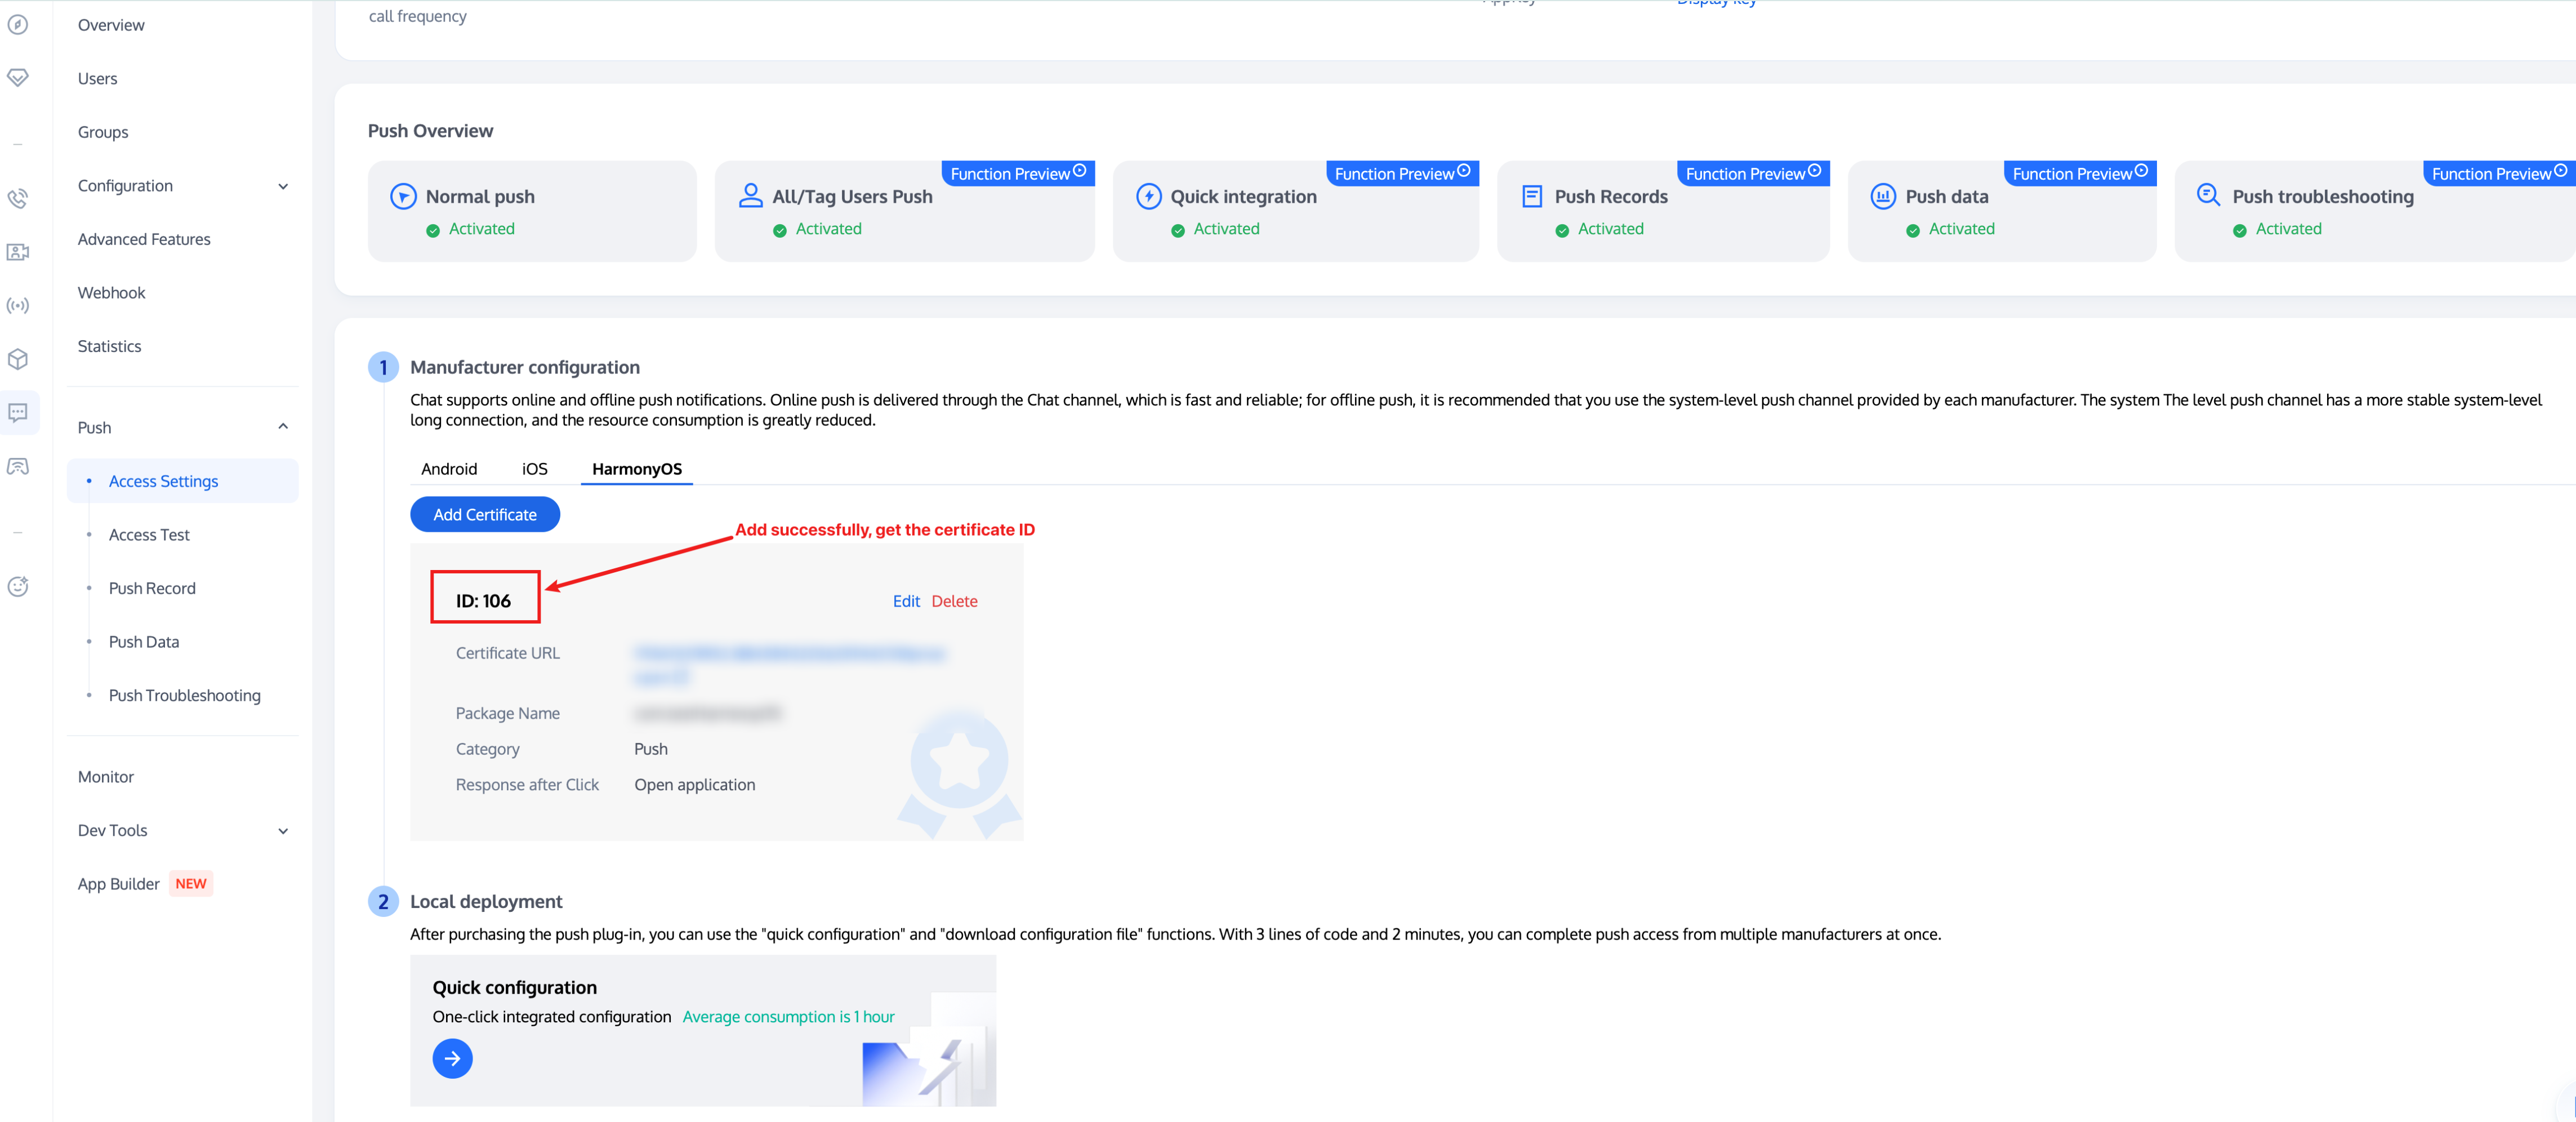Click Quick configuration blue arrow button

(x=452, y=1058)
